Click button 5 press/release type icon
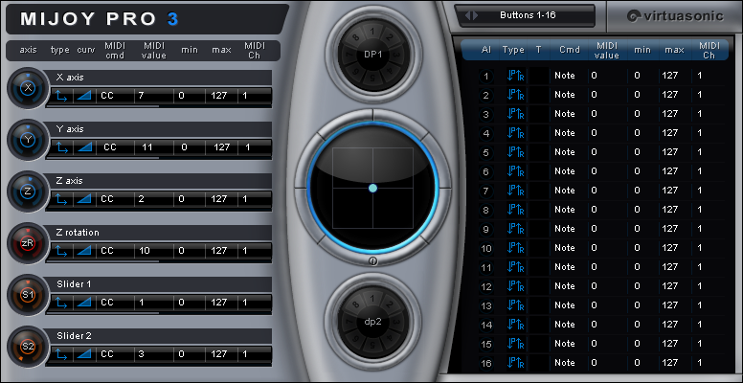 click(x=515, y=152)
